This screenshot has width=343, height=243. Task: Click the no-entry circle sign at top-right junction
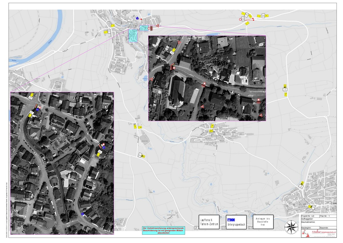[240, 19]
